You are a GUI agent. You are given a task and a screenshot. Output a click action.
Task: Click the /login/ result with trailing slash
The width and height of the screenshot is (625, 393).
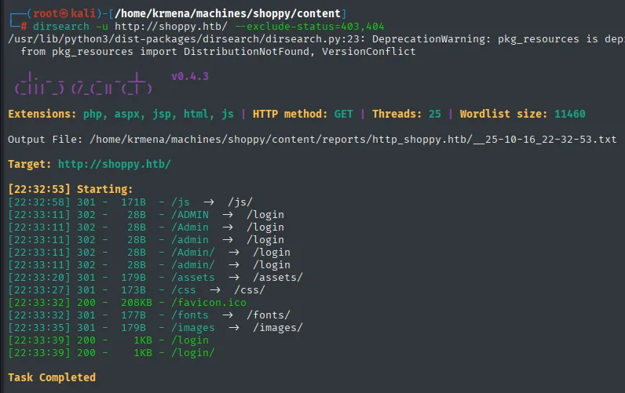pos(193,353)
